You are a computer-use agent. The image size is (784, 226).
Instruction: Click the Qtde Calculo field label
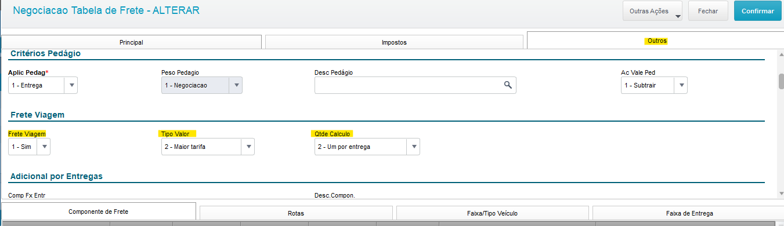coord(333,133)
